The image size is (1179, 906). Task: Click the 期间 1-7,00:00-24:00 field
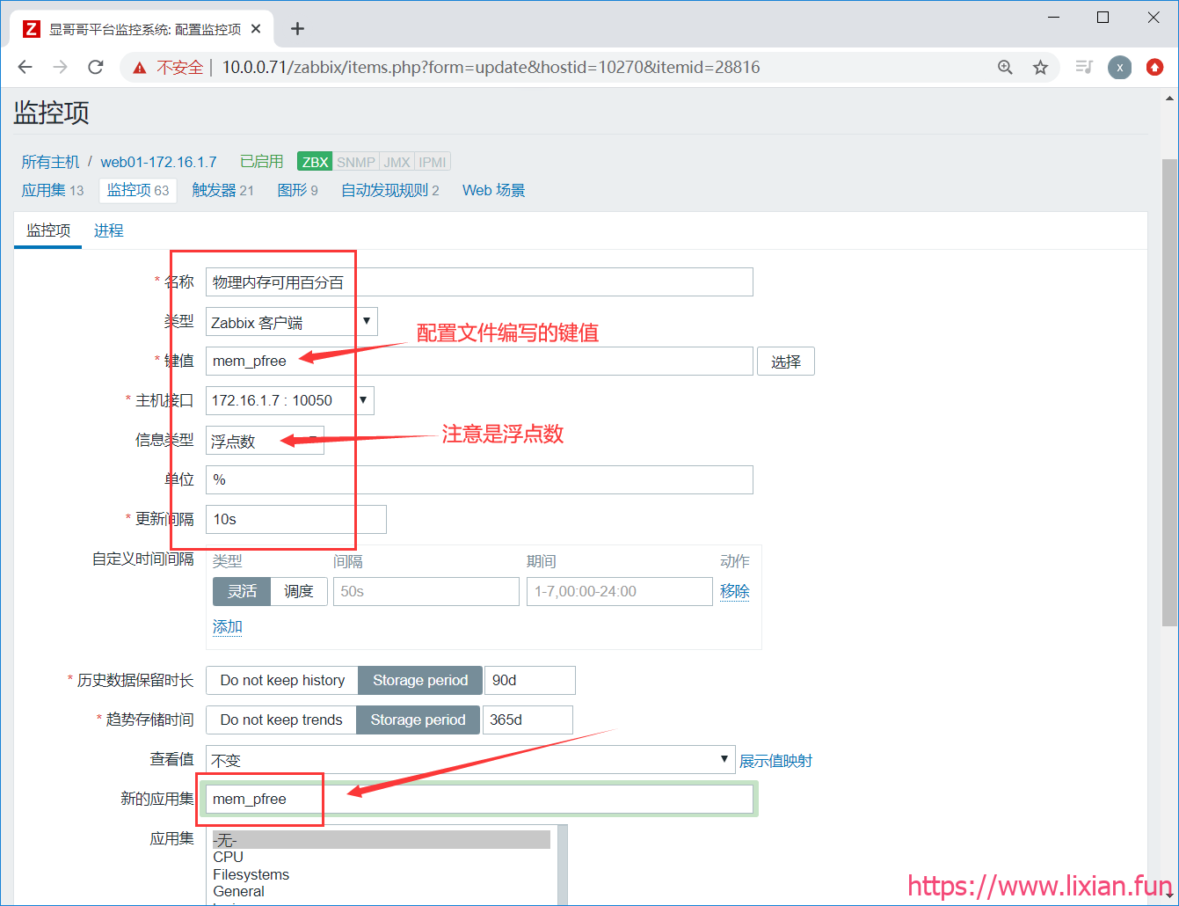[x=620, y=591]
